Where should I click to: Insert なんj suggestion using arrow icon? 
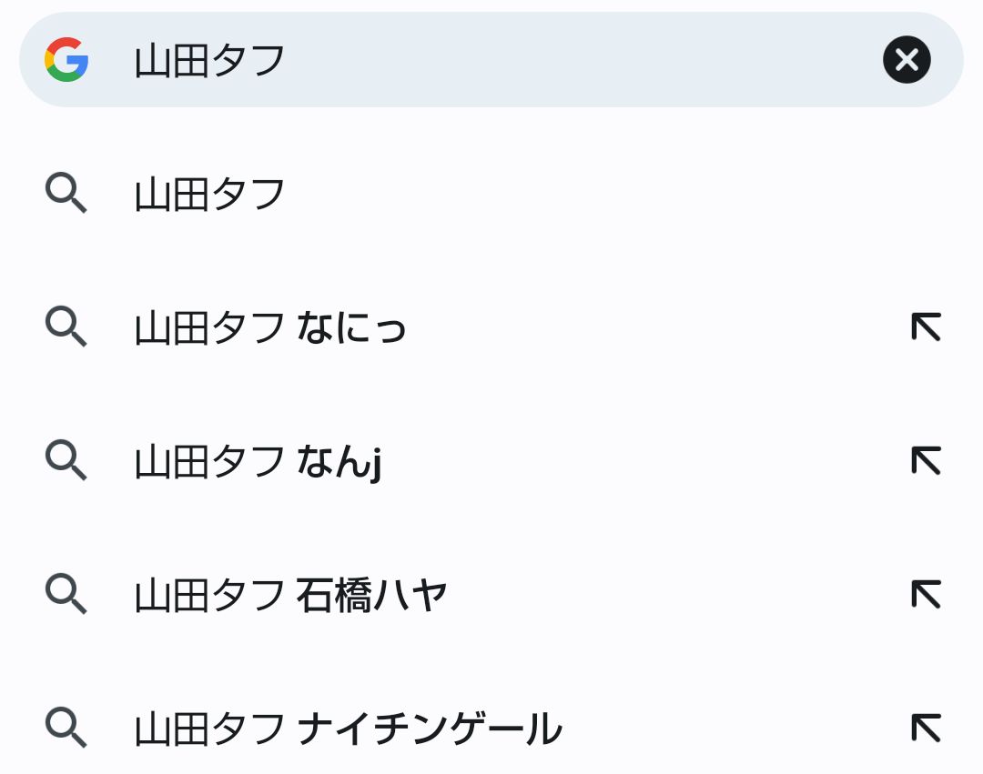[x=926, y=461]
